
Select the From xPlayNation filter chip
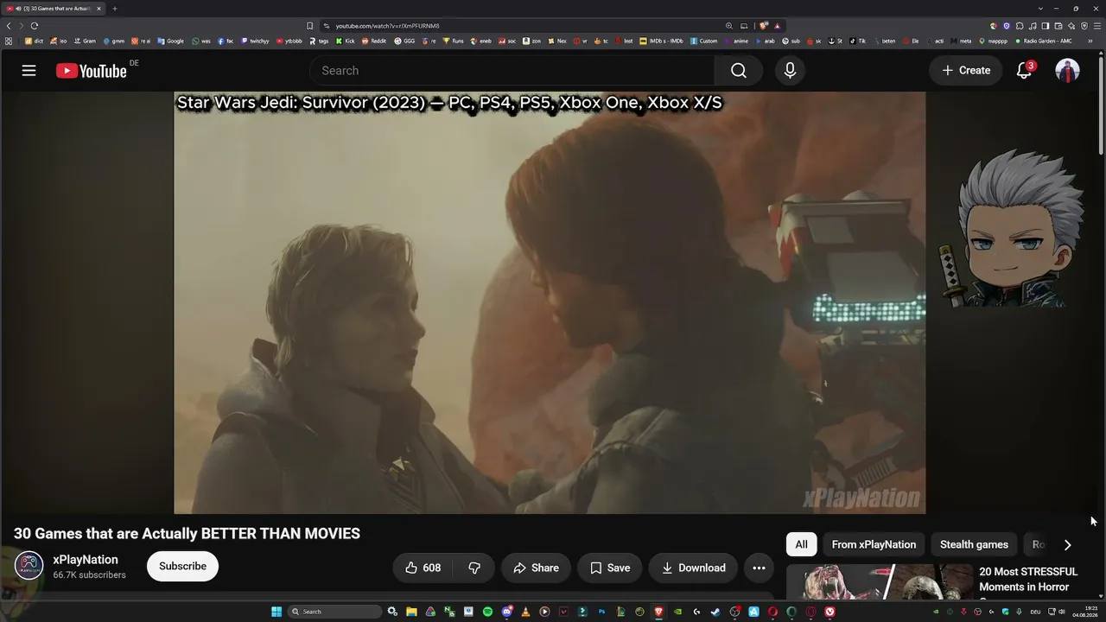pos(874,544)
